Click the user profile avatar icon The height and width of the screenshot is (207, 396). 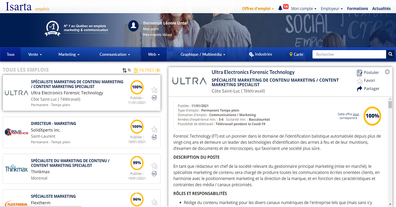[133, 25]
